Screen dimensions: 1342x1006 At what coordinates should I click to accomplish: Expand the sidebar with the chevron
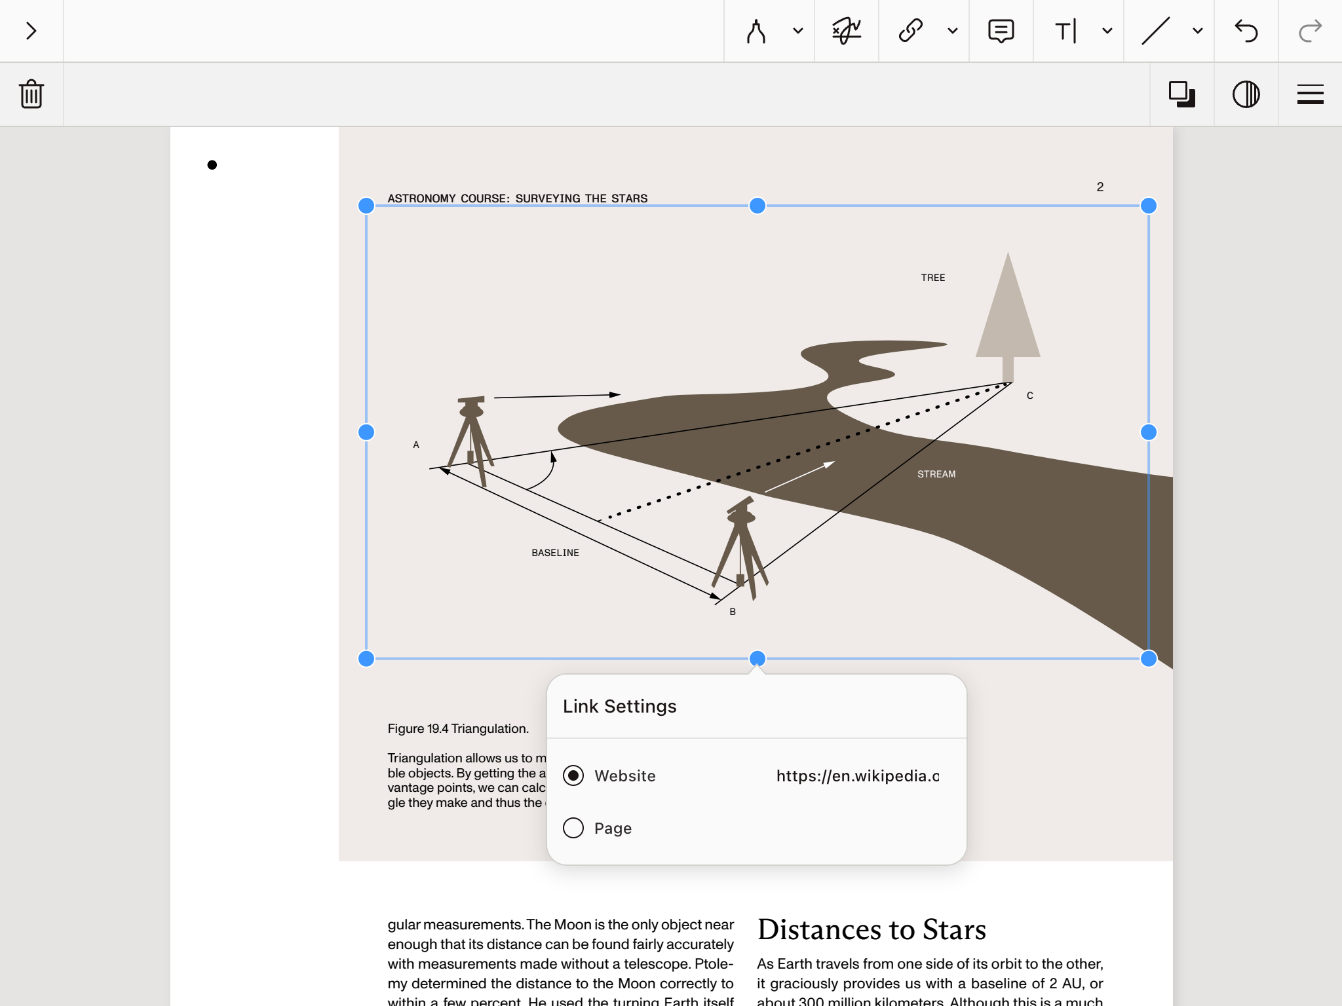[x=31, y=31]
